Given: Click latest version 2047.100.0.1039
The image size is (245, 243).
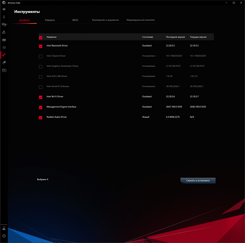Looking at the screenshot, I should coord(174,107).
